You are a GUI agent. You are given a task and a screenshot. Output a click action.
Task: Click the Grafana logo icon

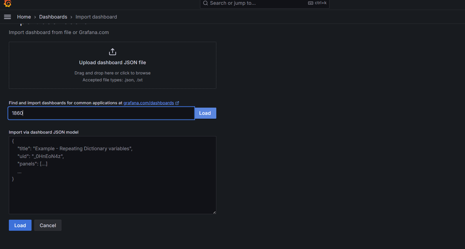coord(7,3)
